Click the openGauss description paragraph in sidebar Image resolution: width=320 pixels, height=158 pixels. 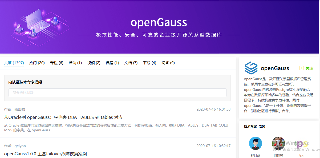coord(278,95)
